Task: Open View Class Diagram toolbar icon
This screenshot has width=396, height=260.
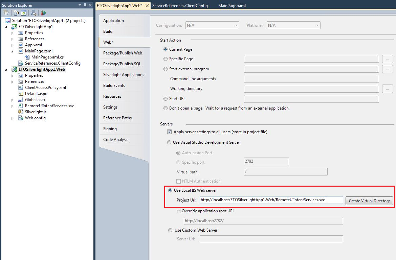Action: click(x=33, y=13)
